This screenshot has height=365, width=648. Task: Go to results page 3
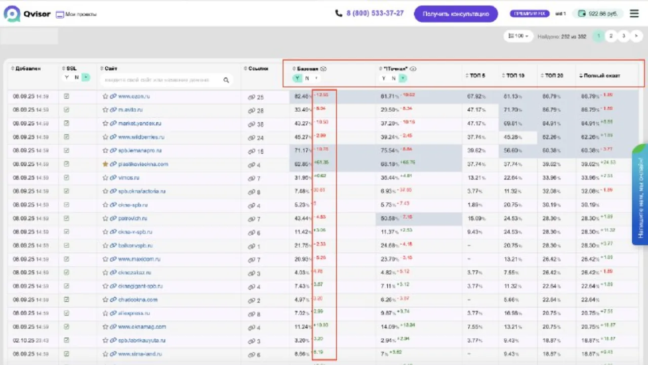tap(624, 36)
